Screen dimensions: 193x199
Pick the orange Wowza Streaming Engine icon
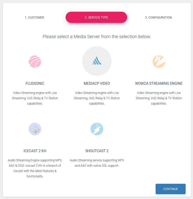coord(159,62)
